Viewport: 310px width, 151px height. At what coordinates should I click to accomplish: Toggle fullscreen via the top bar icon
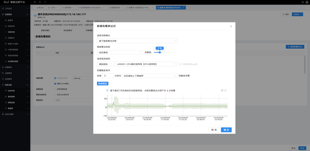tap(45, 2)
